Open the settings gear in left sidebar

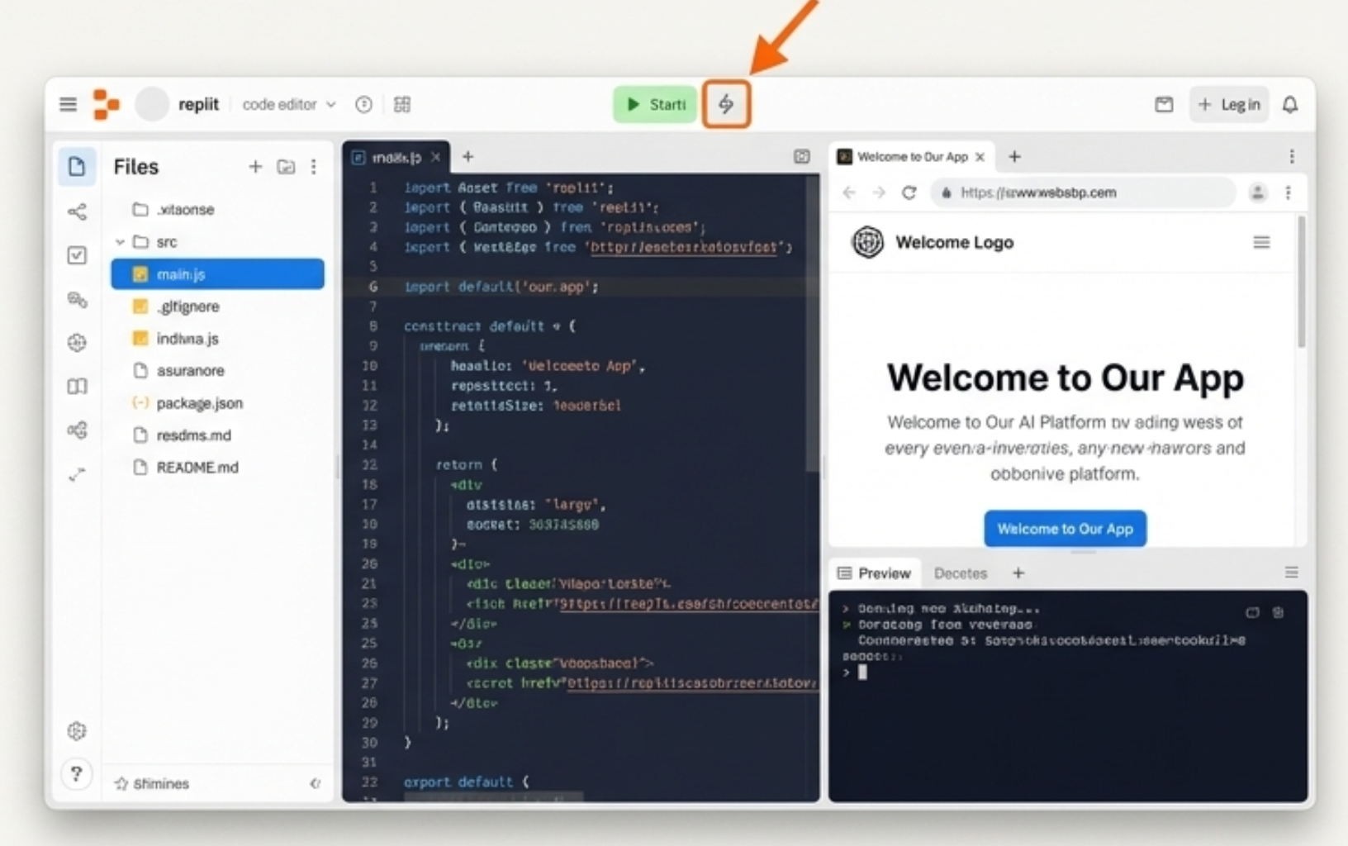tap(77, 730)
